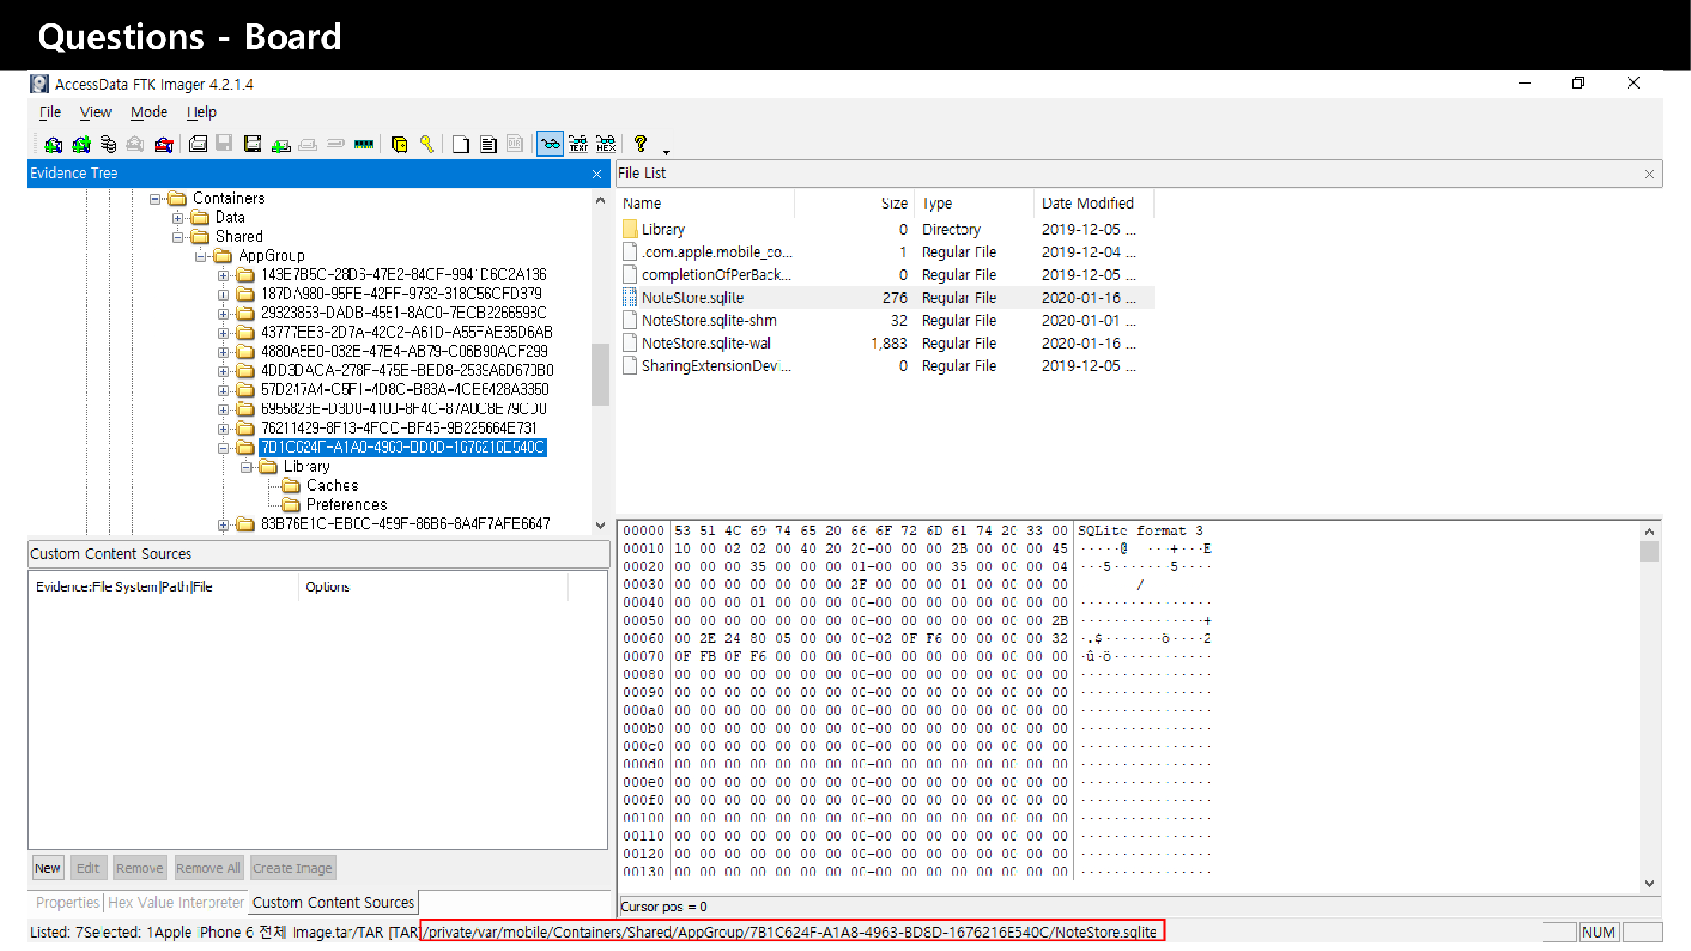The height and width of the screenshot is (951, 1691).
Task: Click the Evidence Tree vertical scrollbar thumb
Action: point(600,374)
